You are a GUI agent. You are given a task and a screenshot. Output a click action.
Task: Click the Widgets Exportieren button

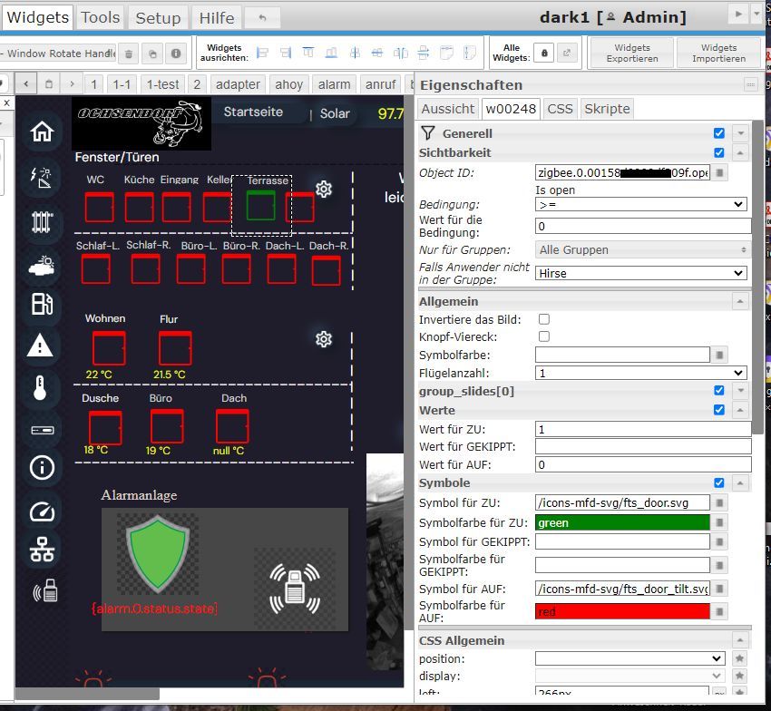pos(631,54)
